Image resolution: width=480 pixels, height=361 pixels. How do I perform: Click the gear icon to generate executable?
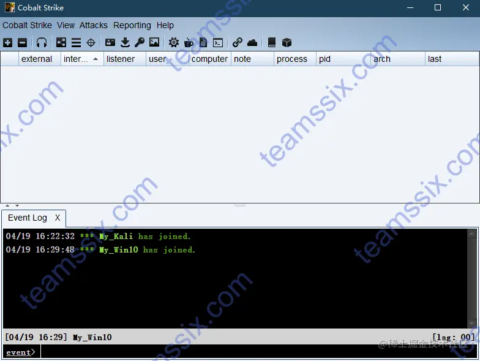(174, 43)
